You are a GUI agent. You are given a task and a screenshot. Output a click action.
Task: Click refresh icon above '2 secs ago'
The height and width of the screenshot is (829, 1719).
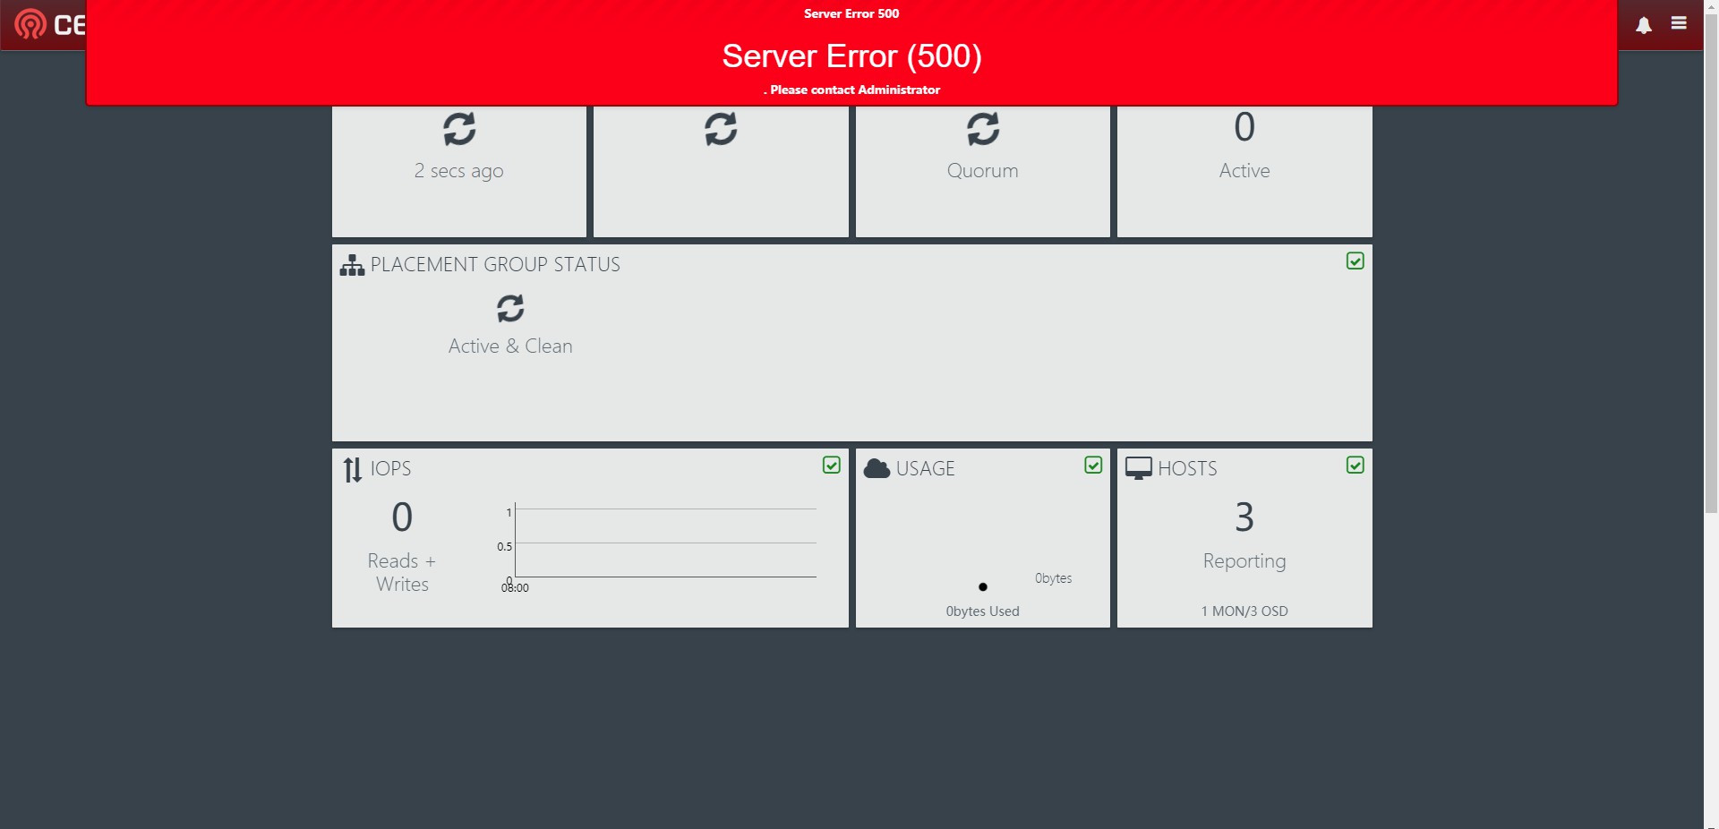tap(459, 129)
